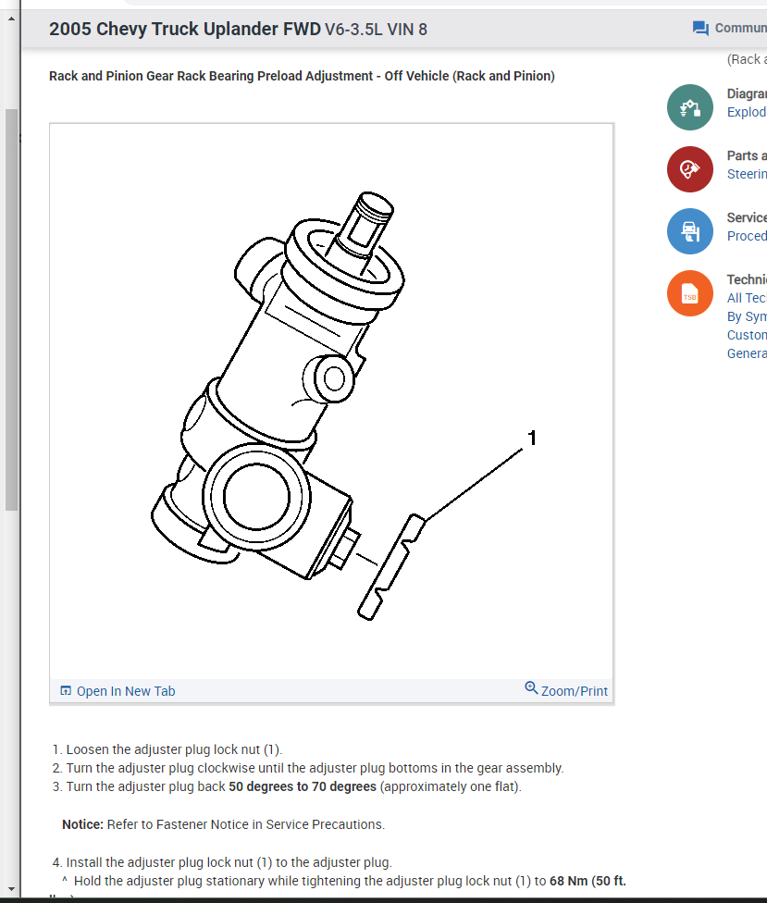Click the Open In New Tab icon
Viewport: 767px width, 903px height.
[x=66, y=690]
